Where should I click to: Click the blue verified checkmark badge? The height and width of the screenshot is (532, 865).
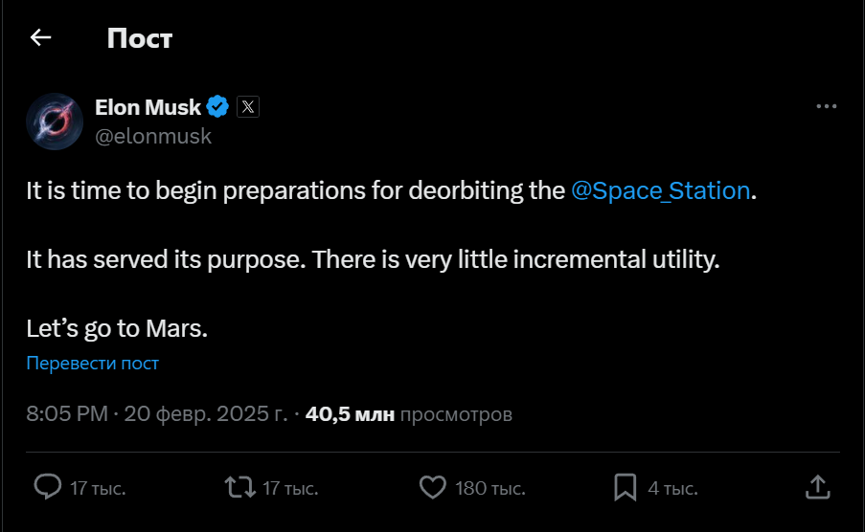(217, 106)
